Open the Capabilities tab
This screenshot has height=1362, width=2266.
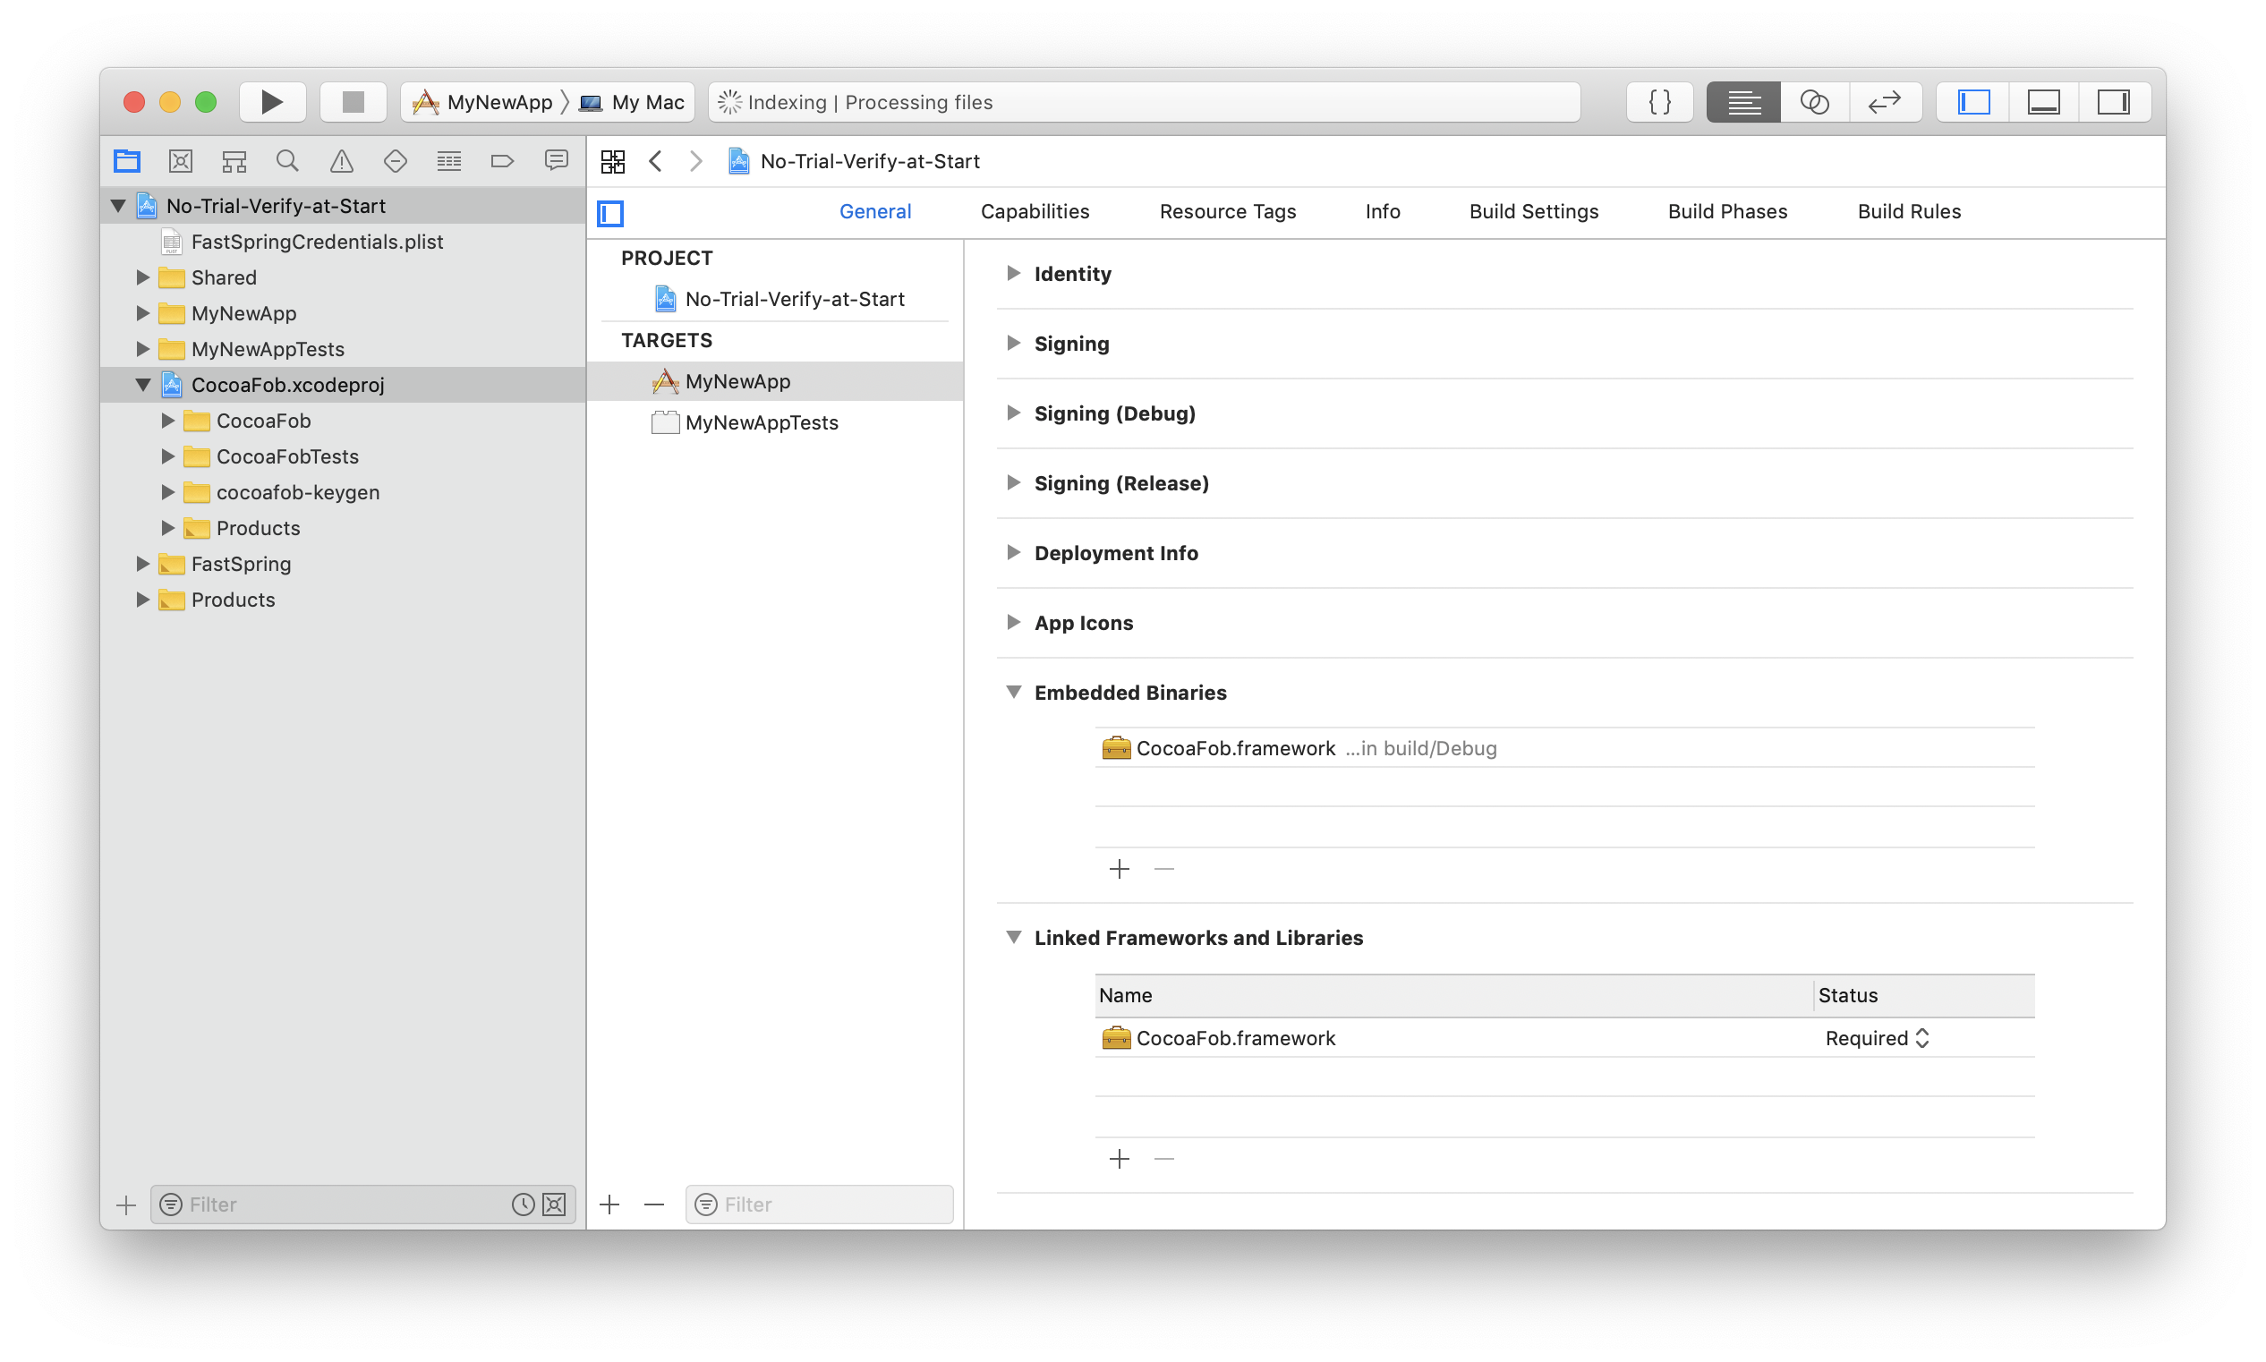(1035, 211)
